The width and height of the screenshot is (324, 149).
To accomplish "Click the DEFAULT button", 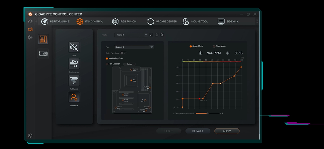I will 198,131.
